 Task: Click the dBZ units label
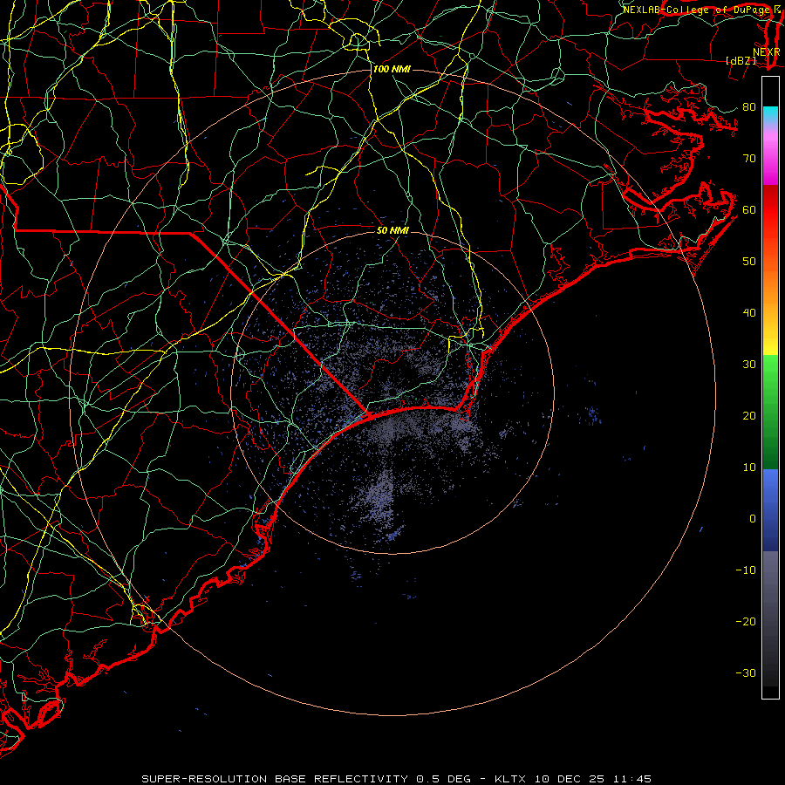pos(741,60)
